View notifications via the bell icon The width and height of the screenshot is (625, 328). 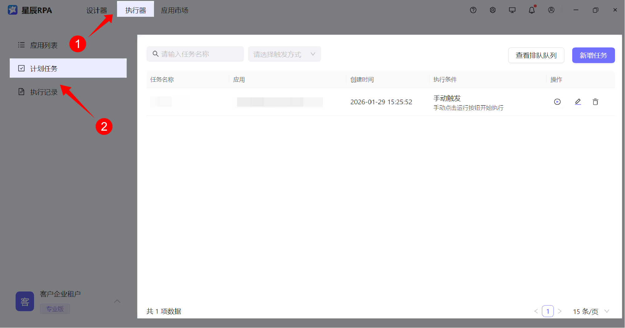[x=531, y=10]
